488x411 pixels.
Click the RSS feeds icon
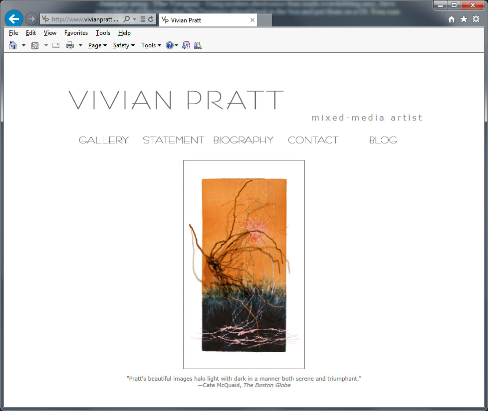coord(35,45)
